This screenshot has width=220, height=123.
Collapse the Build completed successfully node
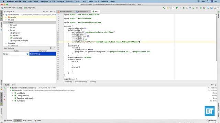[8, 88]
